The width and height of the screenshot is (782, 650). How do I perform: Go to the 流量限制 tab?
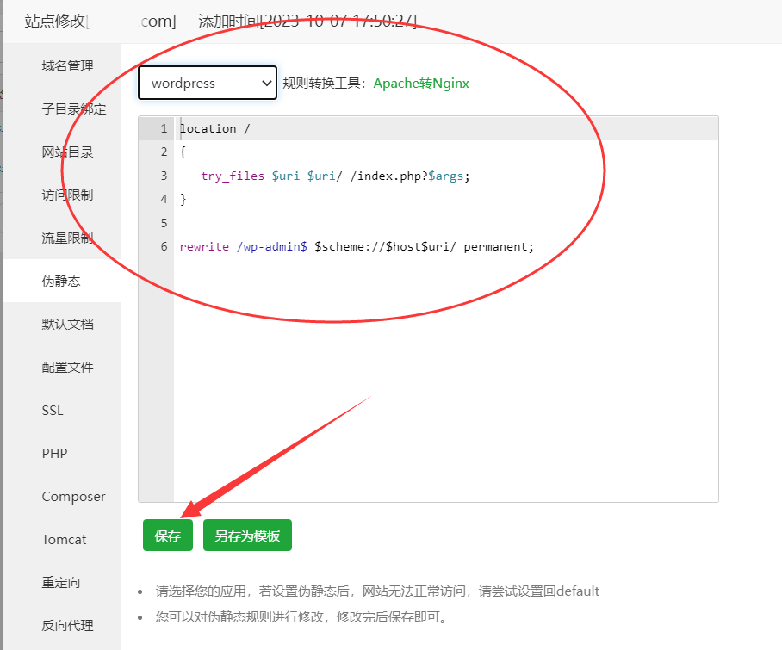67,238
